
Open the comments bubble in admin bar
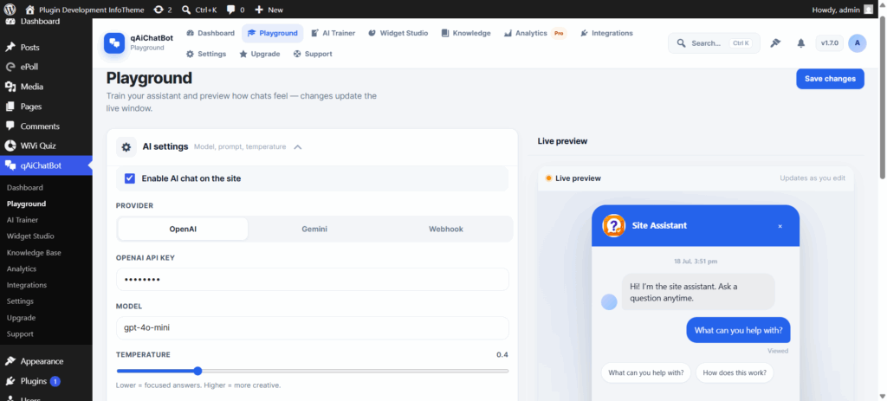(x=230, y=10)
